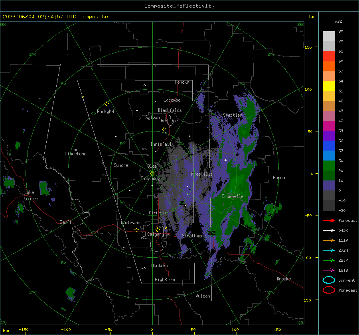Click the HighRiver label
Screen dimensions: 359x335
165,280
